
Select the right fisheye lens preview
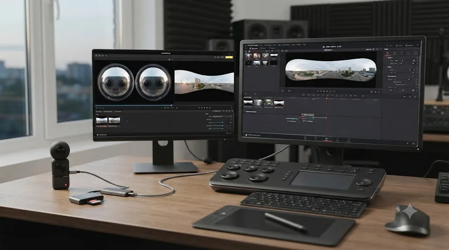click(x=153, y=82)
